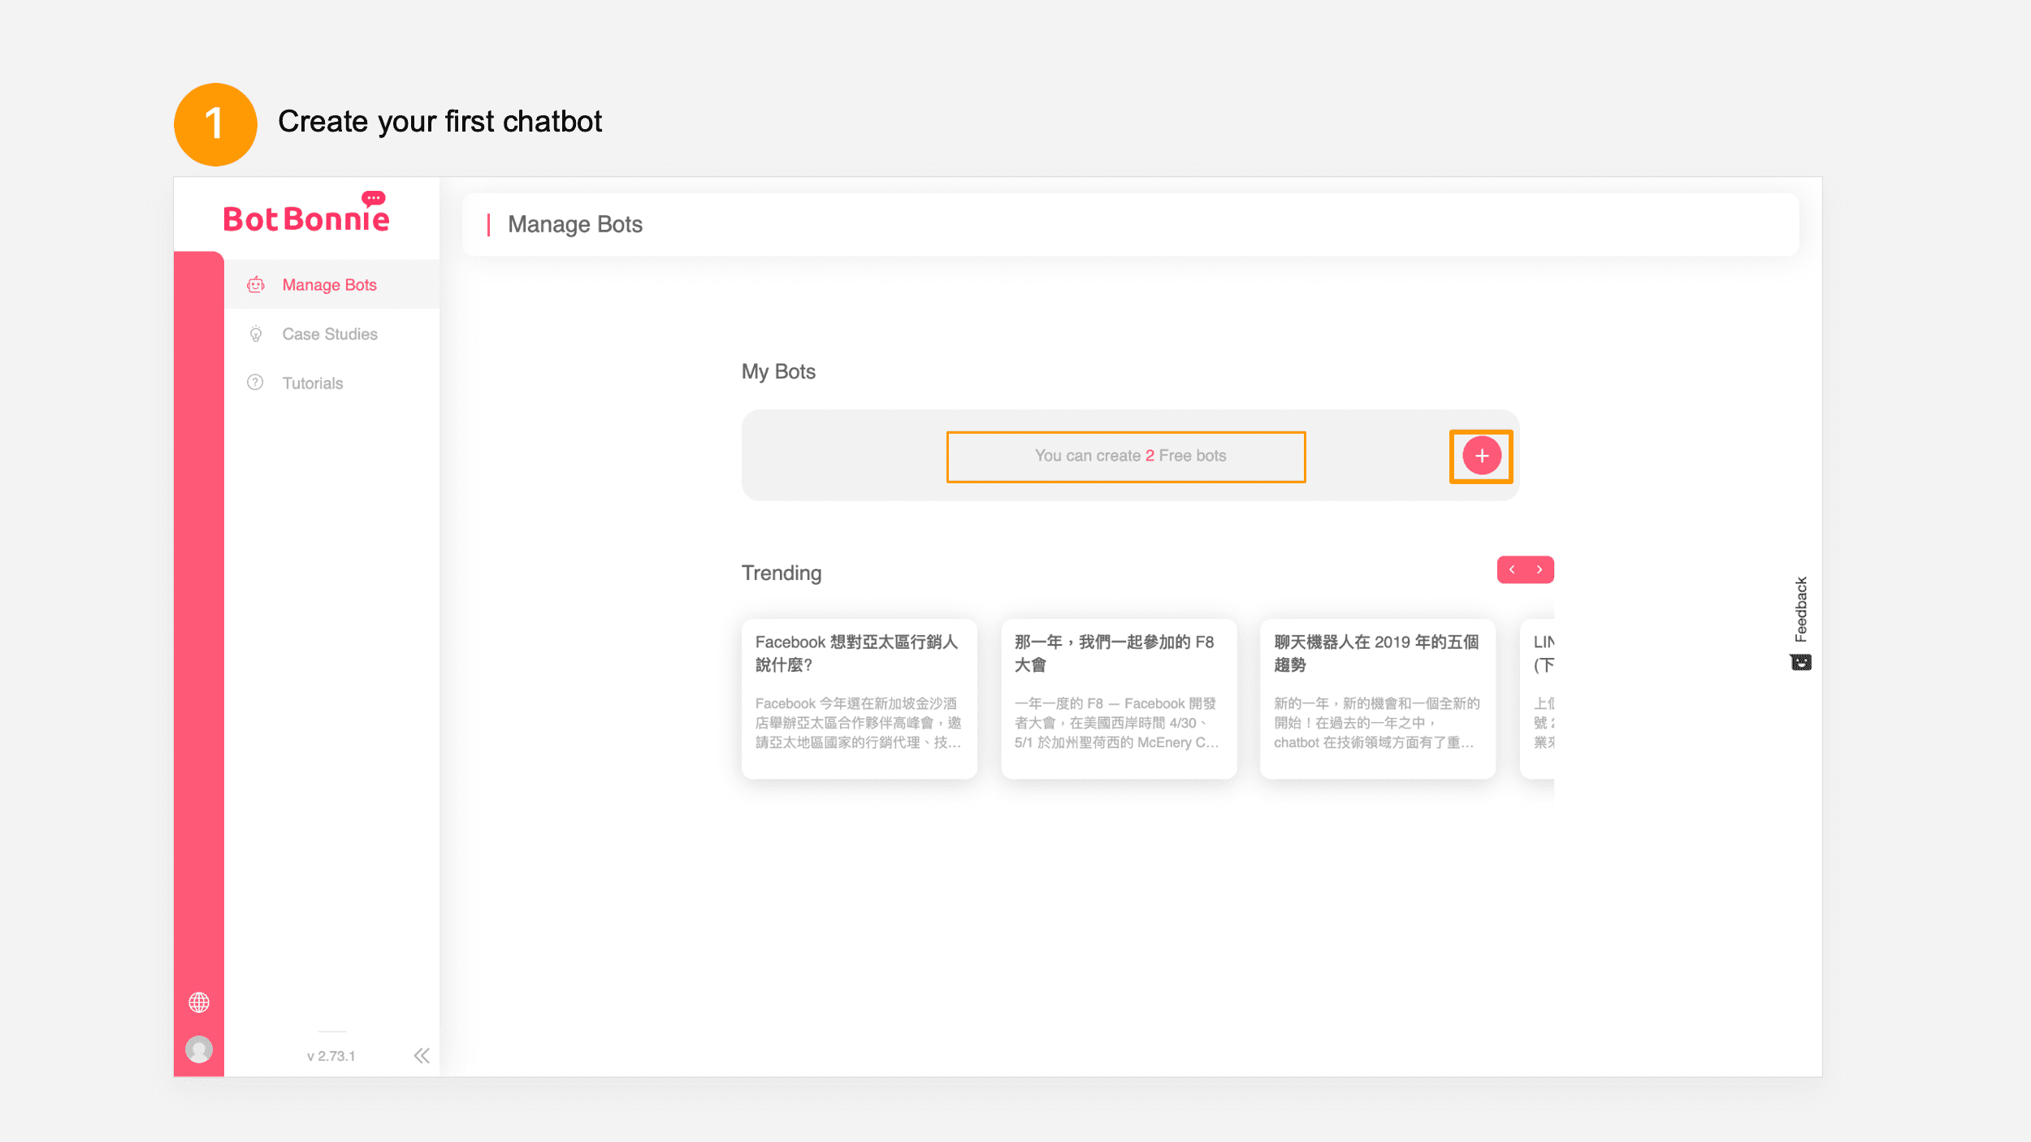
Task: Open Manage Bots menu item
Action: point(329,284)
